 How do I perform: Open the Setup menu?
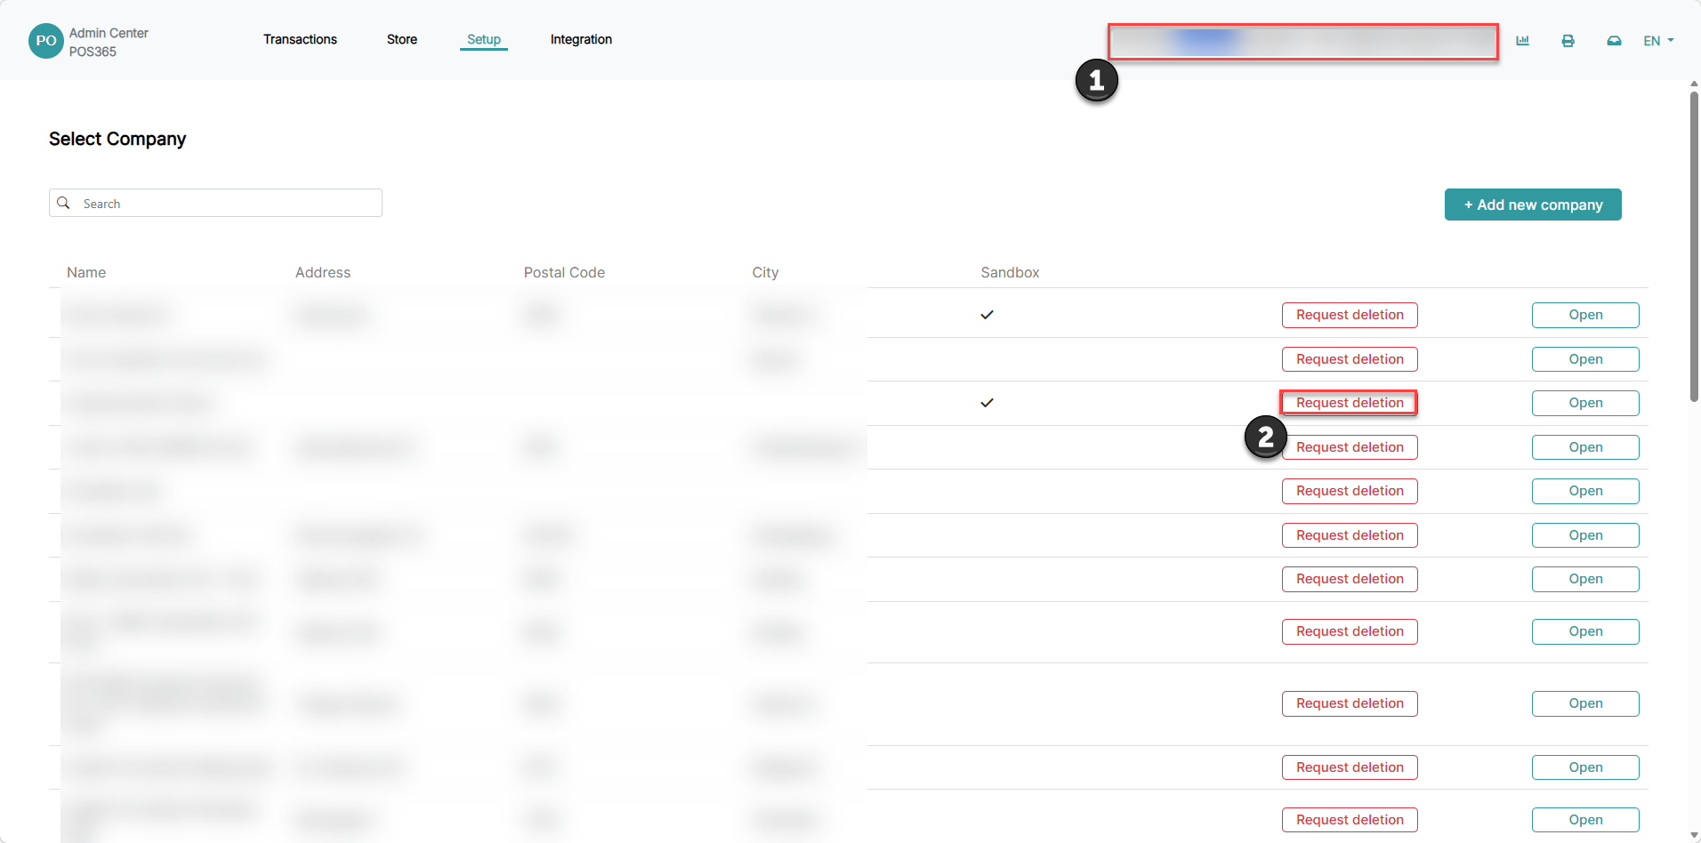484,39
